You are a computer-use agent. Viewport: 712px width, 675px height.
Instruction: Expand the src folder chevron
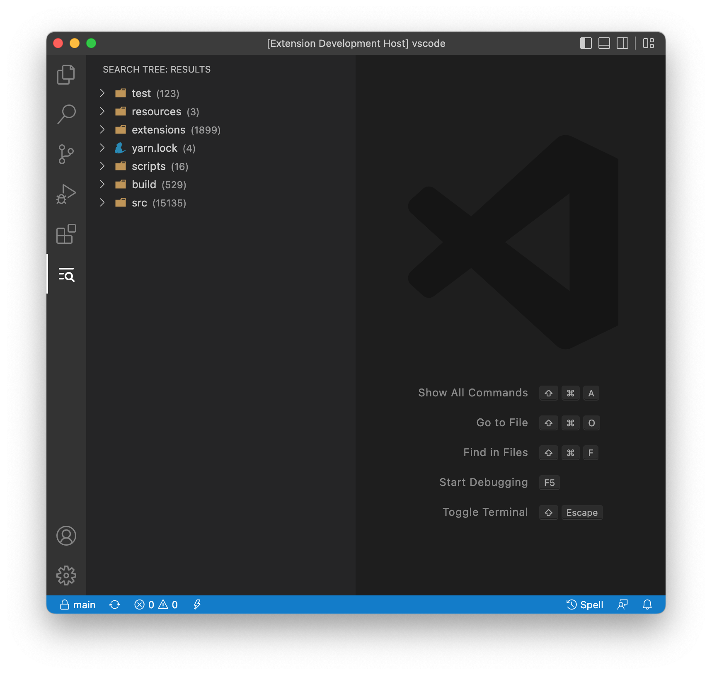tap(102, 203)
